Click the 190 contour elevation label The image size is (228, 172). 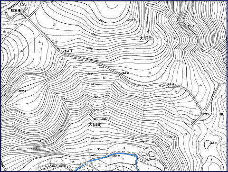pyautogui.click(x=93, y=84)
